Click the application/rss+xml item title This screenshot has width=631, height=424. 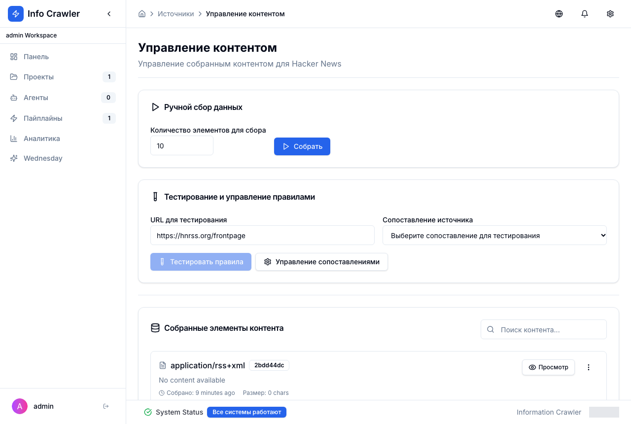coord(208,365)
